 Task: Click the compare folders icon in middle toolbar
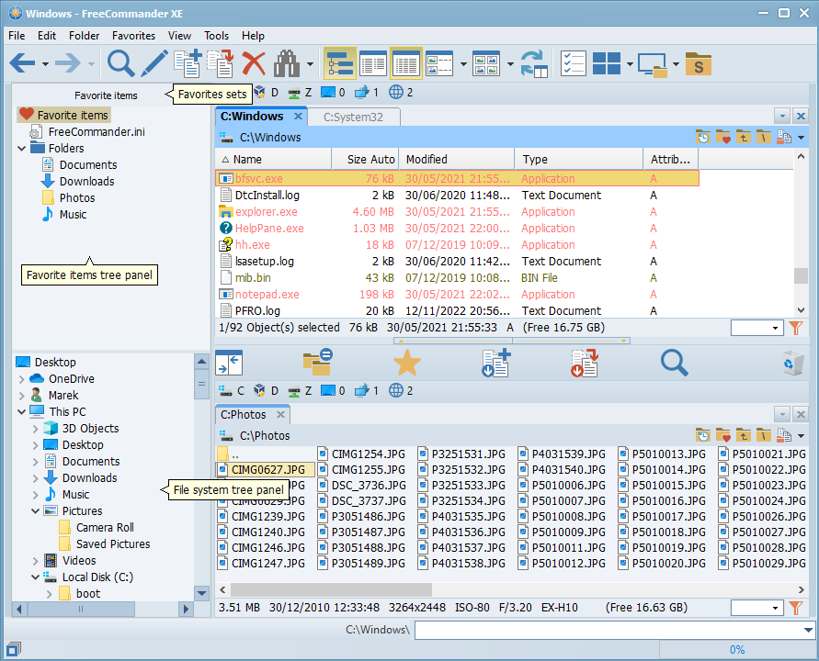pyautogui.click(x=317, y=363)
